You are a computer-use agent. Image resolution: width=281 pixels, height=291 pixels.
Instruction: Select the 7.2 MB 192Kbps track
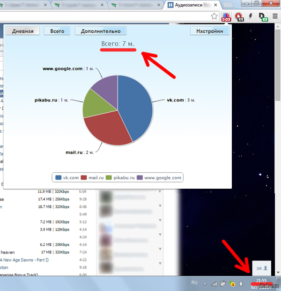pyautogui.click(x=44, y=222)
